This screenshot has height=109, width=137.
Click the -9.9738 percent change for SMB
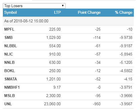[126, 37]
